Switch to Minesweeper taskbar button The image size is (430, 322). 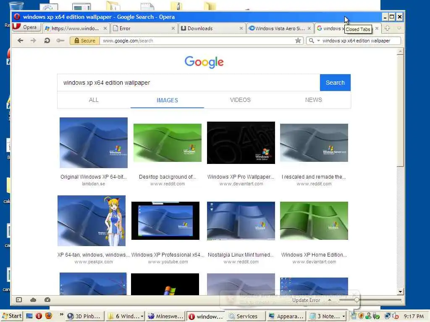165,316
